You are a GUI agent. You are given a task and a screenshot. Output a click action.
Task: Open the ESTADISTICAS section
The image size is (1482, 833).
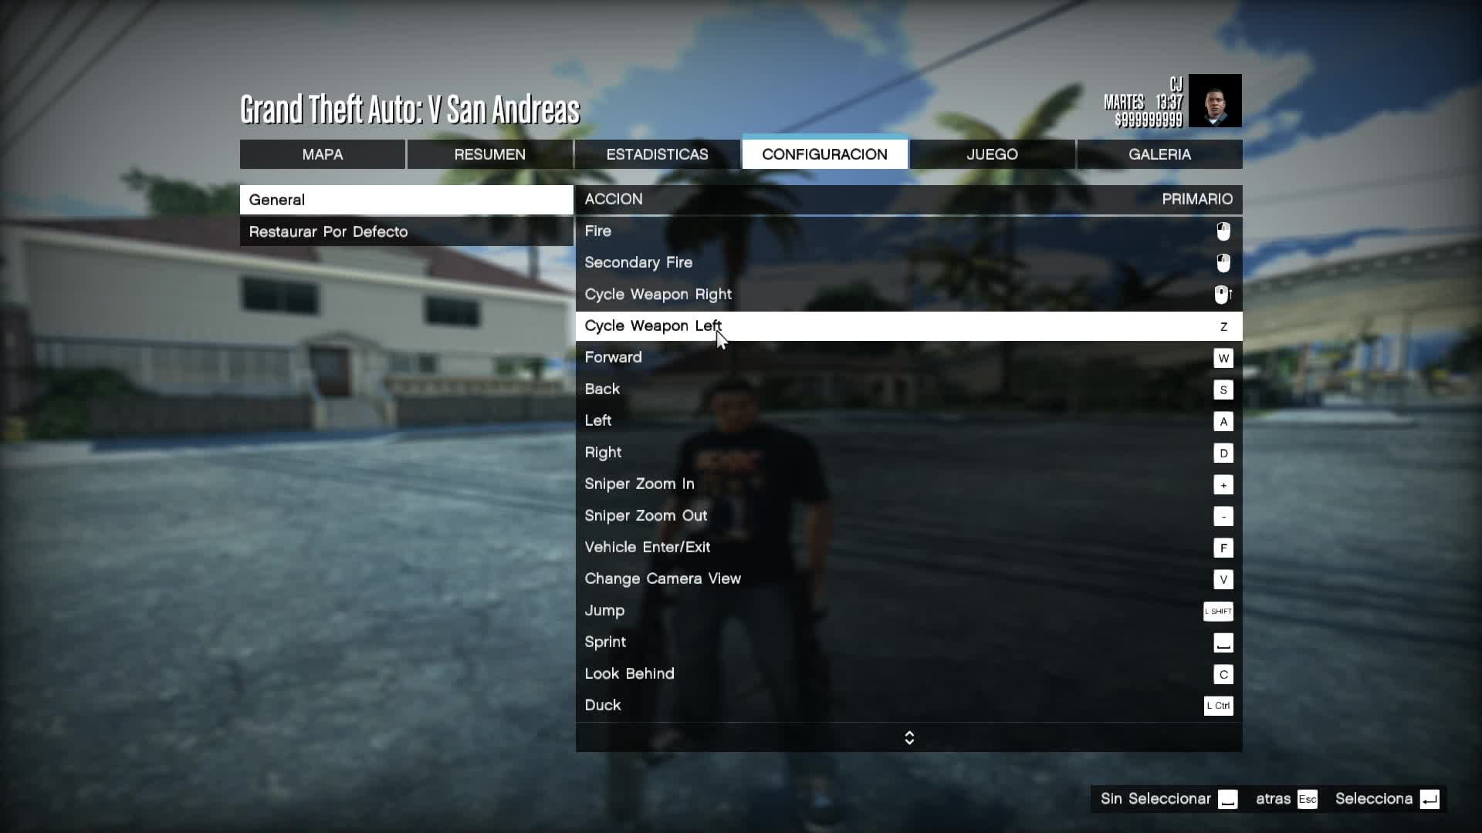657,153
